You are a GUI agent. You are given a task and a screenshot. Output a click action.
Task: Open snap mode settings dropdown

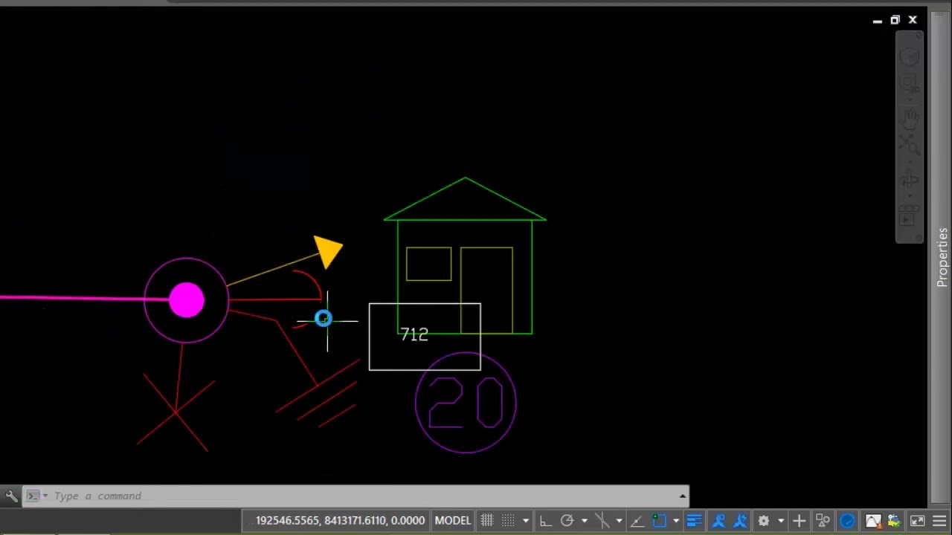pyautogui.click(x=526, y=521)
